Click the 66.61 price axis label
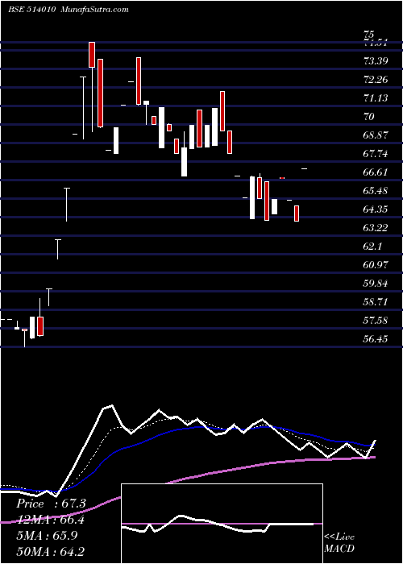 [376, 172]
